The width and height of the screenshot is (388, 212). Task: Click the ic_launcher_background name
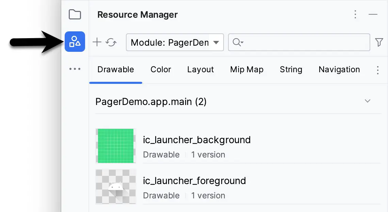[197, 140]
